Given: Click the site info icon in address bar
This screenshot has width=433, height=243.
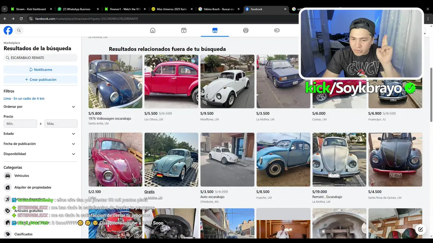Looking at the screenshot, I should (30, 19).
